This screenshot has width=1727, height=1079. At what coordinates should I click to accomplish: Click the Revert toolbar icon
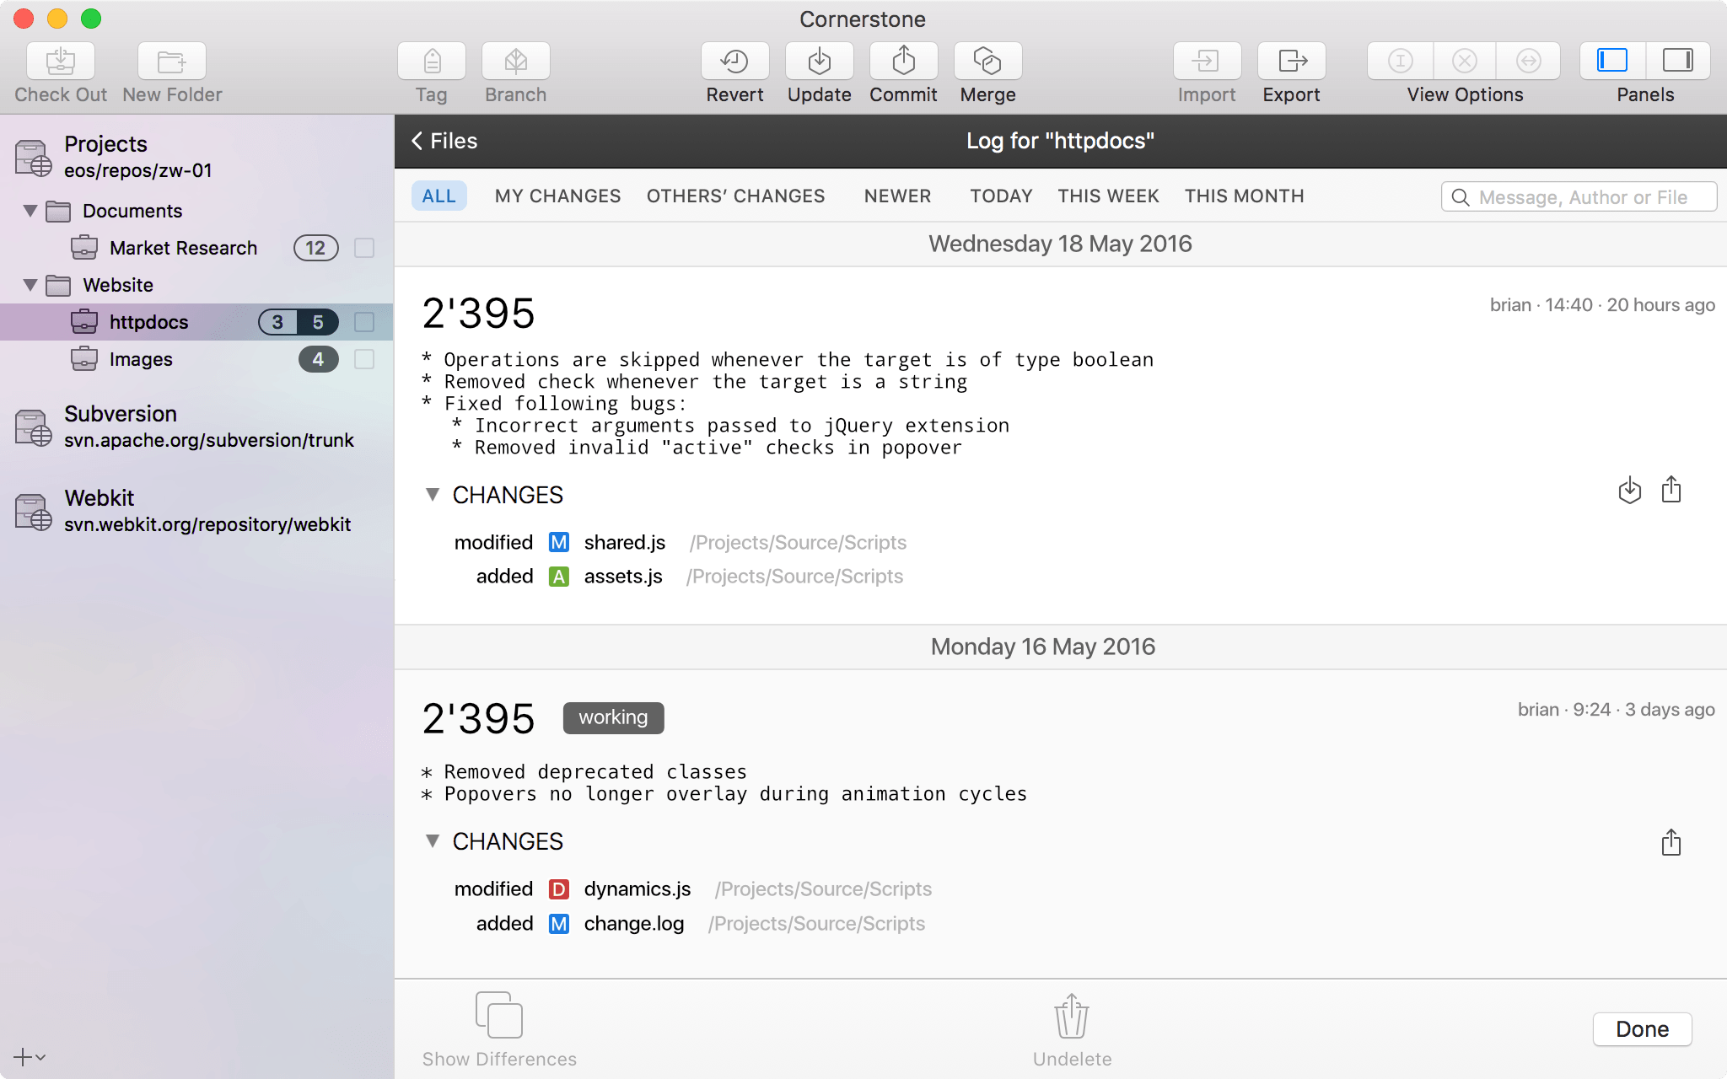pyautogui.click(x=734, y=61)
